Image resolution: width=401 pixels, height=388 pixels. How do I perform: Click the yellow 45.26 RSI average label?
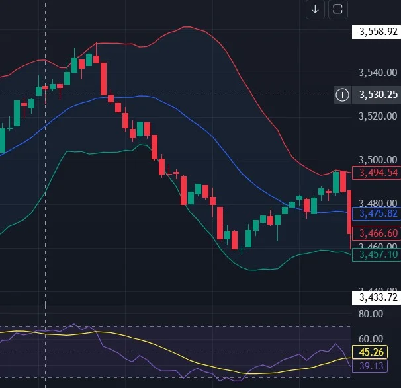[x=370, y=352]
